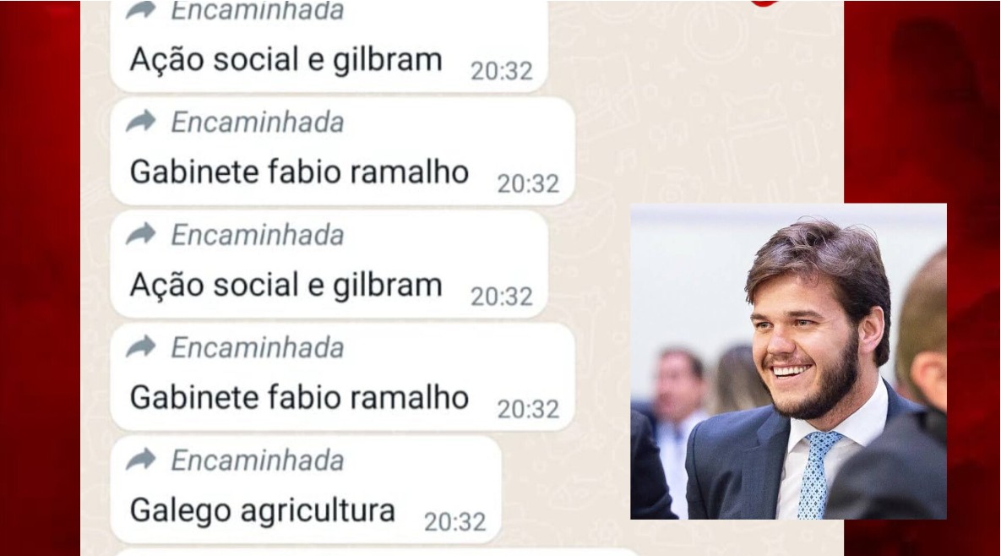Open the photo of the smiling bearded man

788,362
